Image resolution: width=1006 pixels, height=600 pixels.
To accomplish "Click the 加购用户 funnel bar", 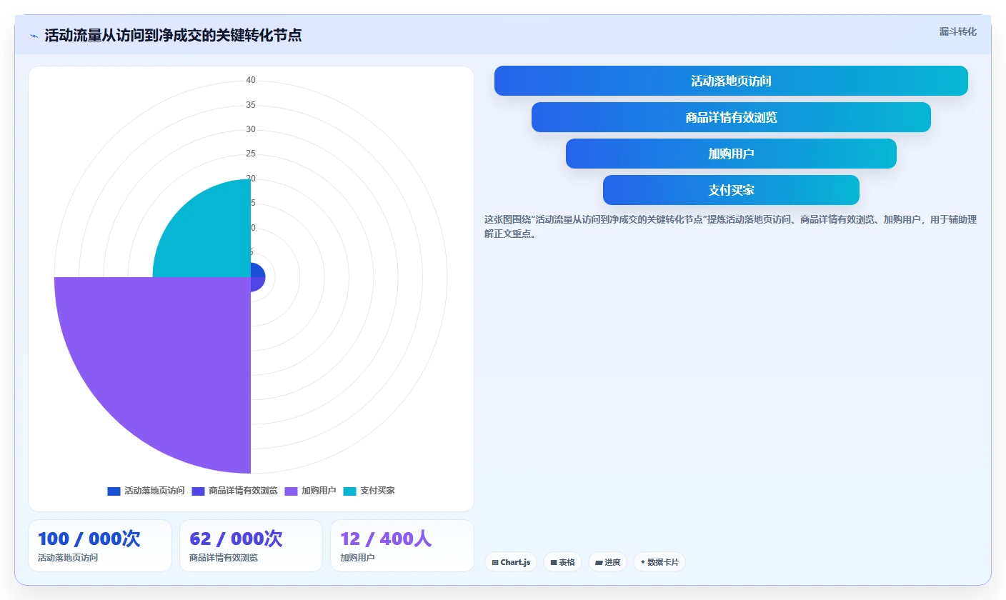I will pos(731,154).
